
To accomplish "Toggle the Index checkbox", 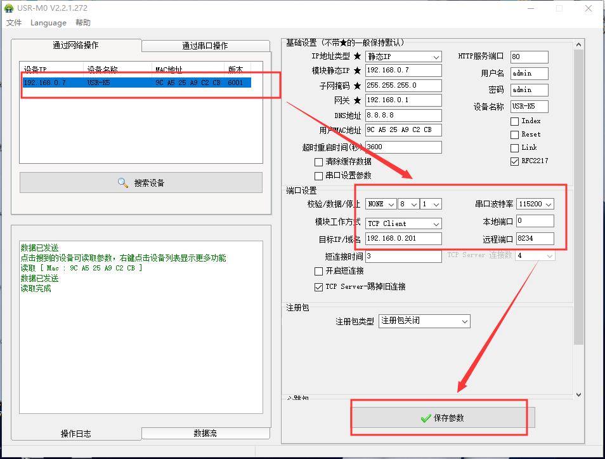I will coord(514,121).
